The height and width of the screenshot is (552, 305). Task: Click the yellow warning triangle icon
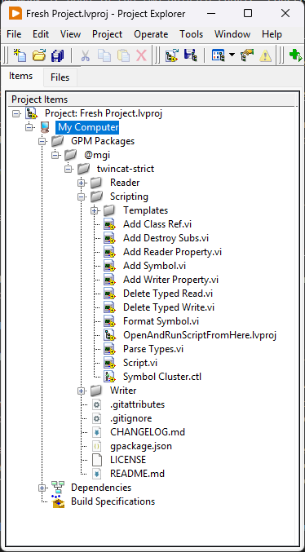[265, 55]
